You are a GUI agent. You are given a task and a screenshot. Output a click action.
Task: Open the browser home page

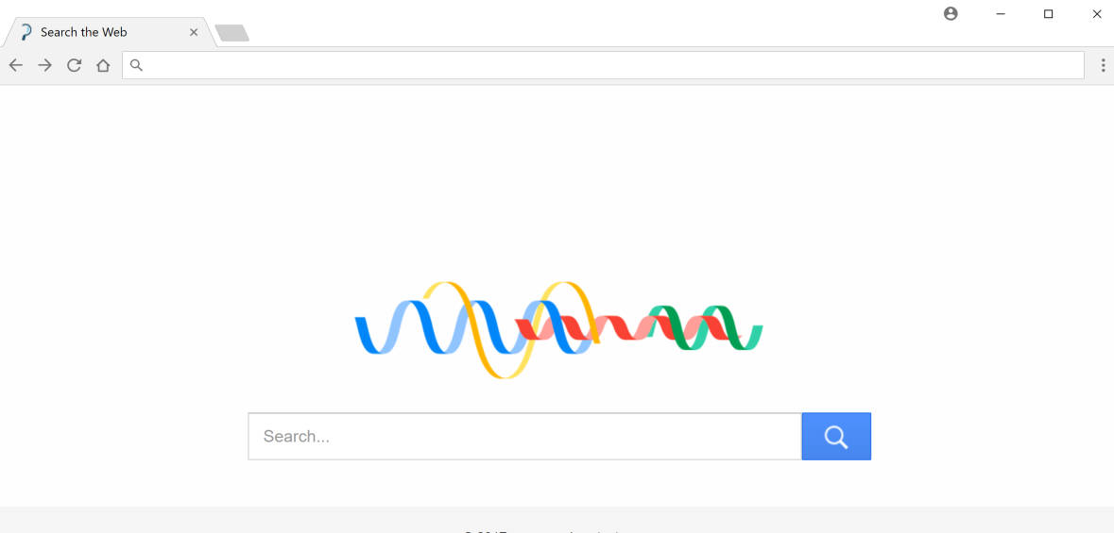point(103,65)
